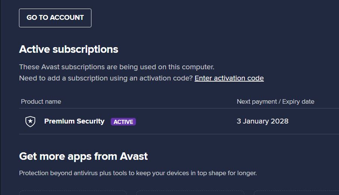Click the 'Need to add a subscription' question text
This screenshot has height=195, width=339.
[106, 78]
